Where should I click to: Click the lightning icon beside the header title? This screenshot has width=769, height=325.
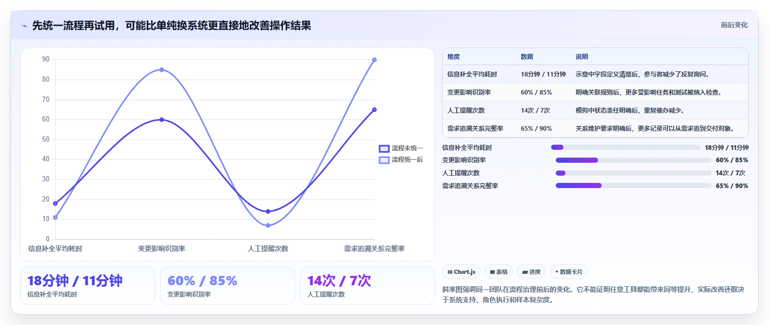tap(24, 26)
